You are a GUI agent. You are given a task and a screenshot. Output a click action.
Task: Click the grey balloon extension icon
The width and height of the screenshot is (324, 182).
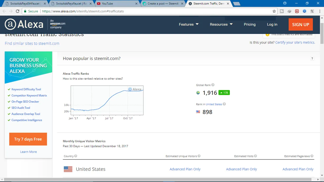[x=289, y=11]
